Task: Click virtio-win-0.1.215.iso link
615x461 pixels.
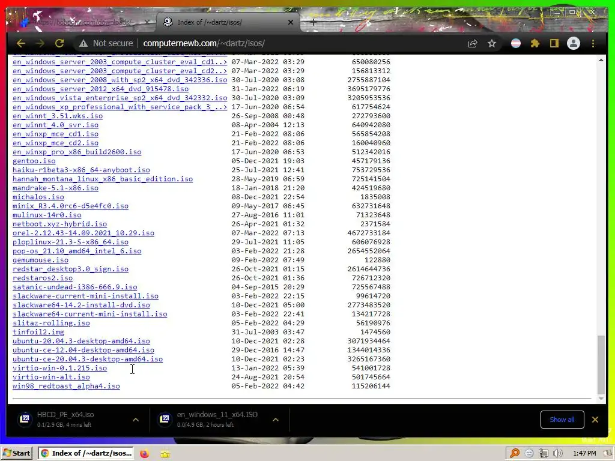Action: coord(59,369)
